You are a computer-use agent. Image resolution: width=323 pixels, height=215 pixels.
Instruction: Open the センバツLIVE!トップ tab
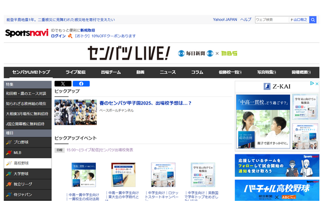click(x=31, y=72)
